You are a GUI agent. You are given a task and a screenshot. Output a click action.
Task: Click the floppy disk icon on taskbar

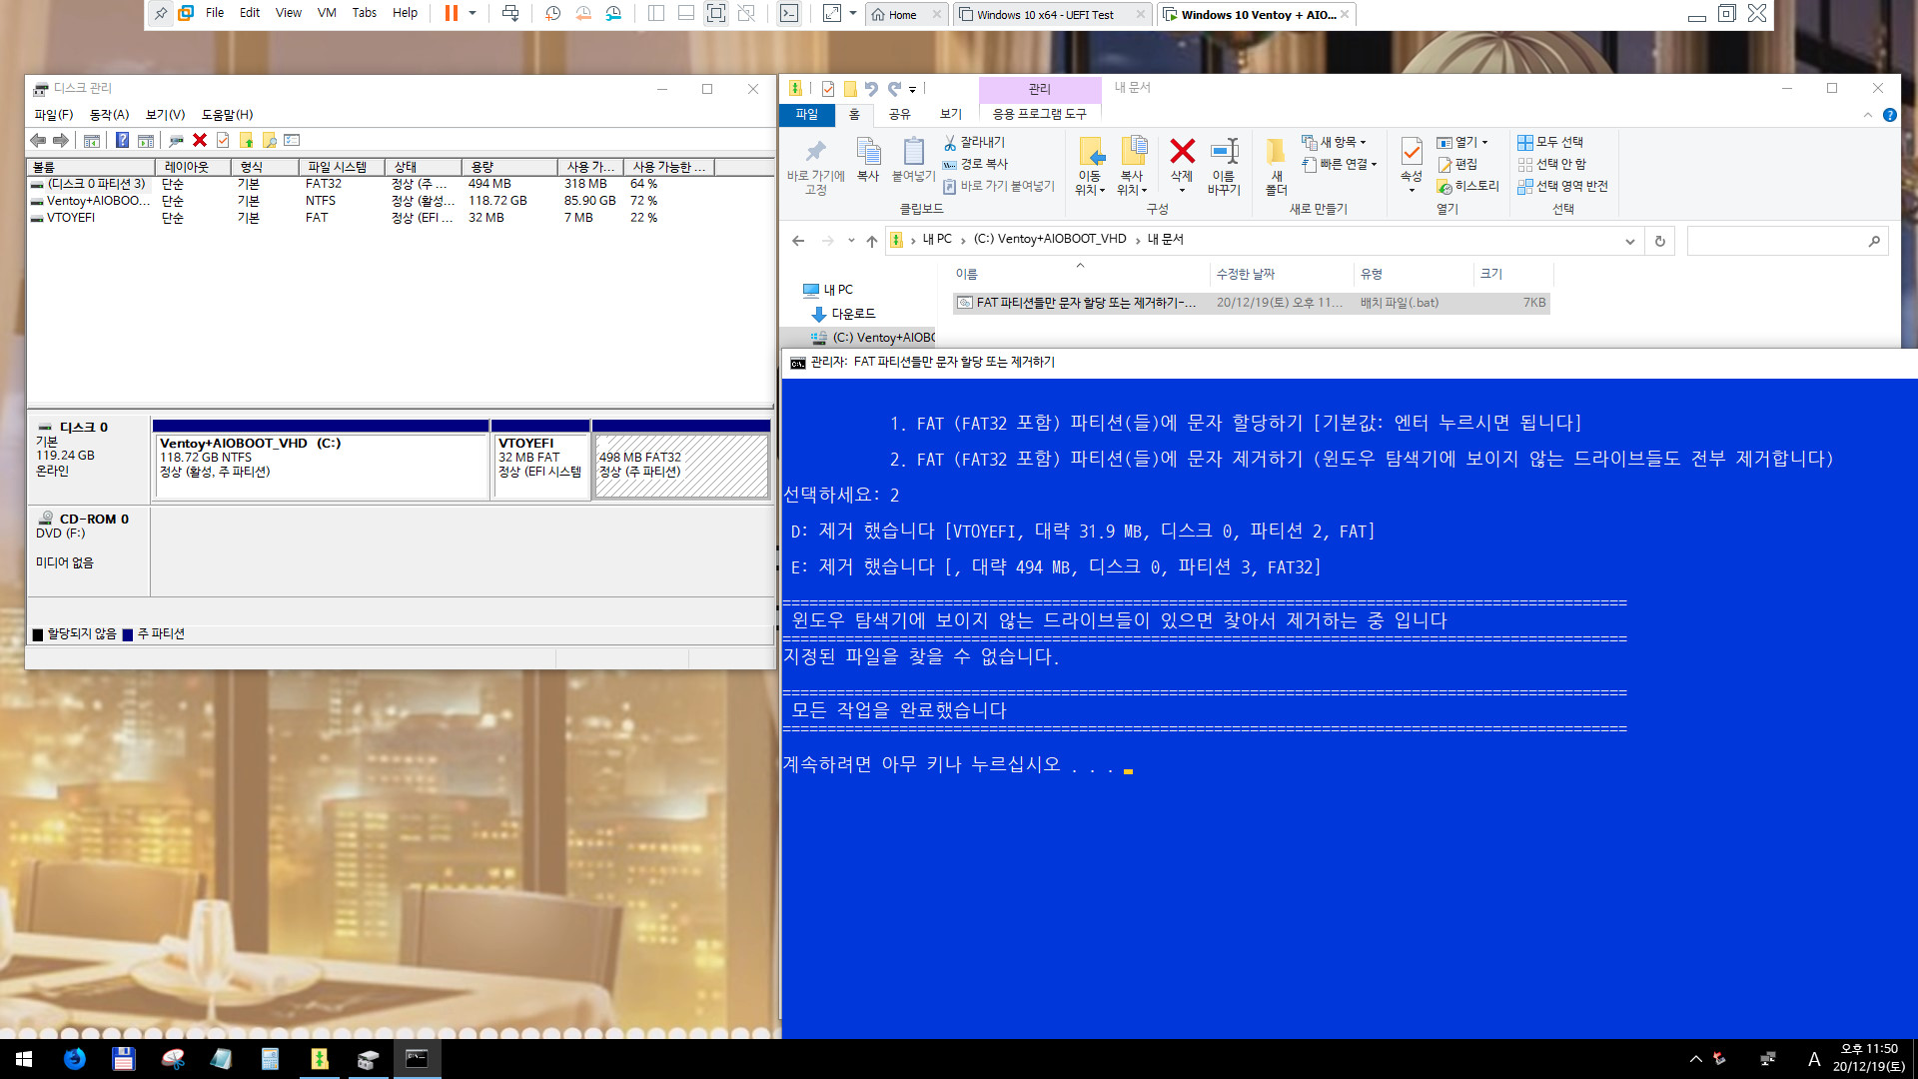pyautogui.click(x=123, y=1059)
